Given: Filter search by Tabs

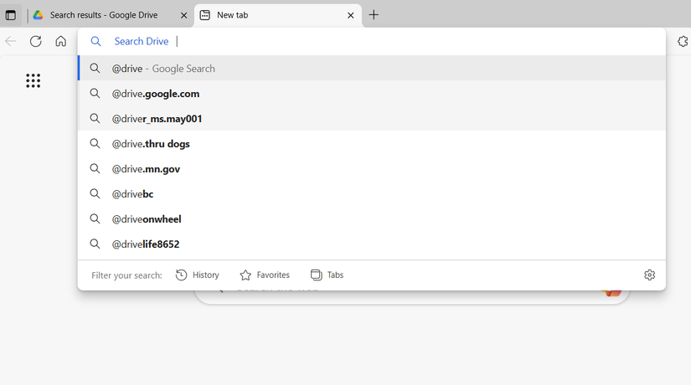Looking at the screenshot, I should coord(327,275).
